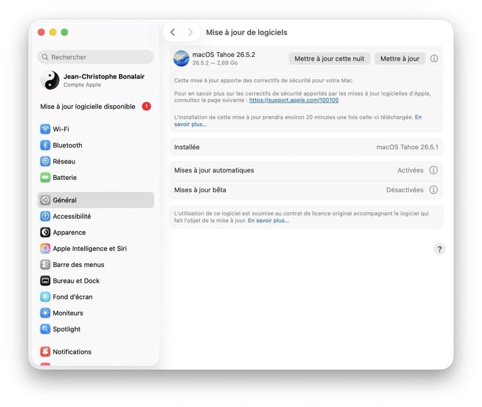Open the Accessibilité icon
The height and width of the screenshot is (407, 482).
click(45, 216)
